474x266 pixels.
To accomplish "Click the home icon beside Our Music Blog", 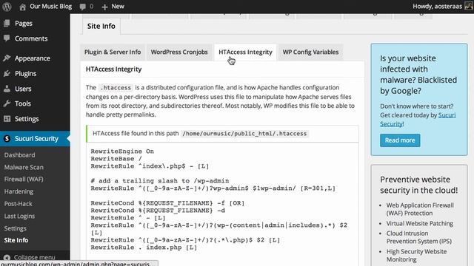I will (x=22, y=7).
